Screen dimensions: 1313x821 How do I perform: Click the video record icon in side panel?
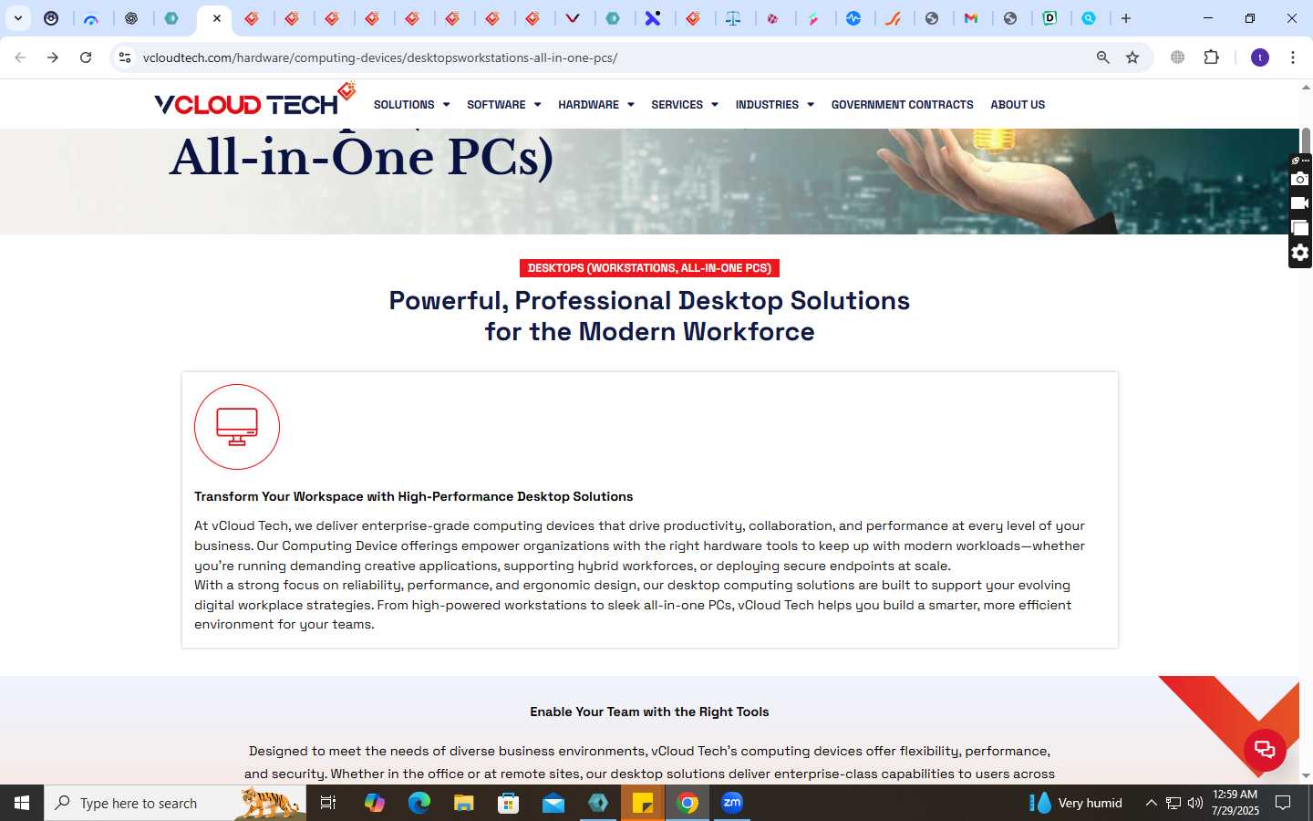point(1300,203)
